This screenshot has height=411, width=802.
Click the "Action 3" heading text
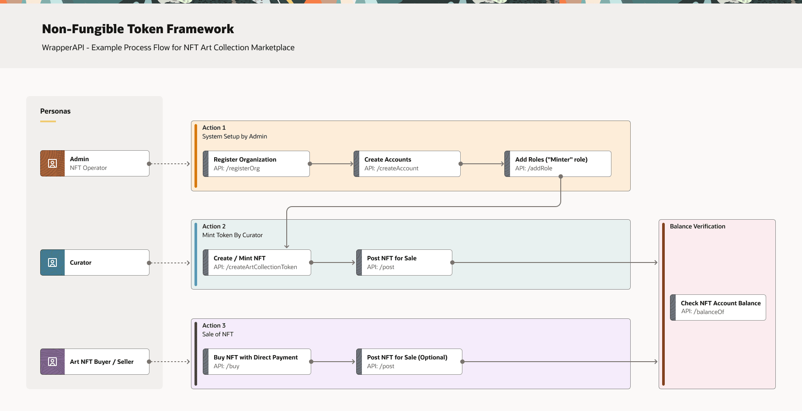click(x=214, y=325)
